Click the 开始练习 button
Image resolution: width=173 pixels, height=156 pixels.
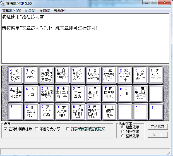coord(158,127)
